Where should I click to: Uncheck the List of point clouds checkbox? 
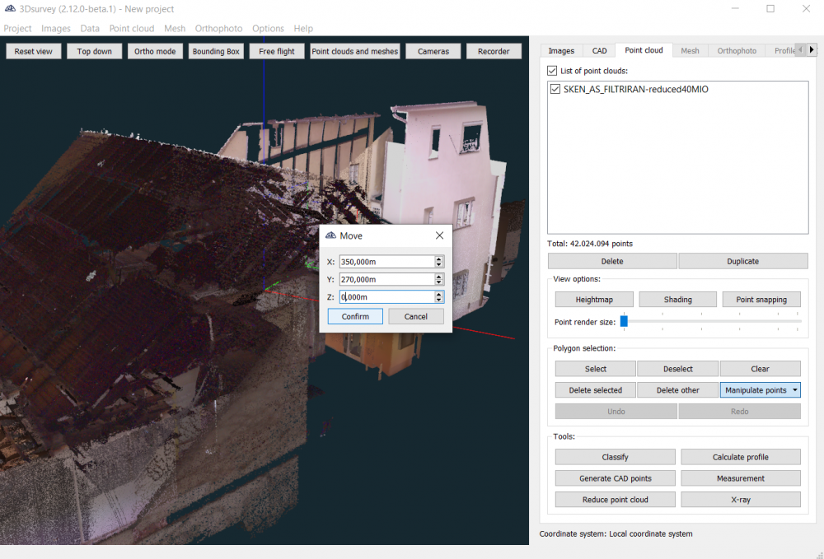[x=552, y=72]
